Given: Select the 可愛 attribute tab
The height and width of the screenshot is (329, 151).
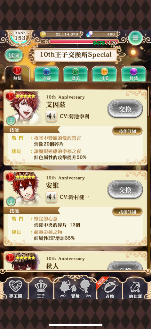Looking at the screenshot, I should (x=104, y=74).
